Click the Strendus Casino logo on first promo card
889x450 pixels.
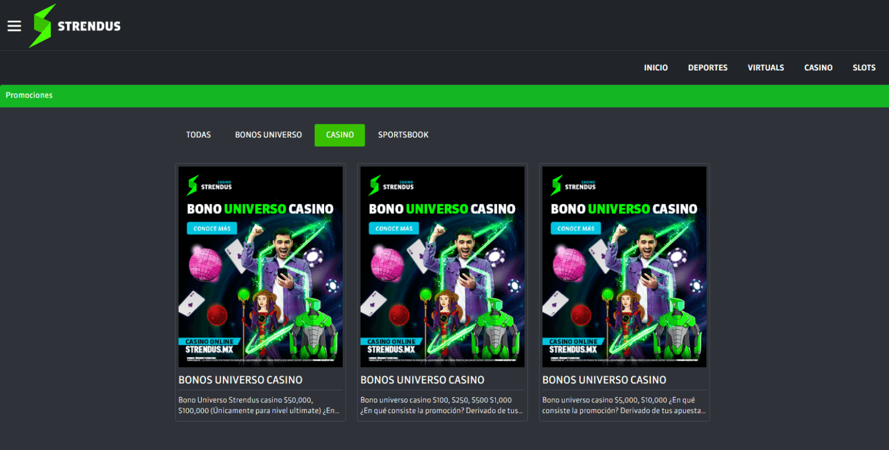coord(210,185)
